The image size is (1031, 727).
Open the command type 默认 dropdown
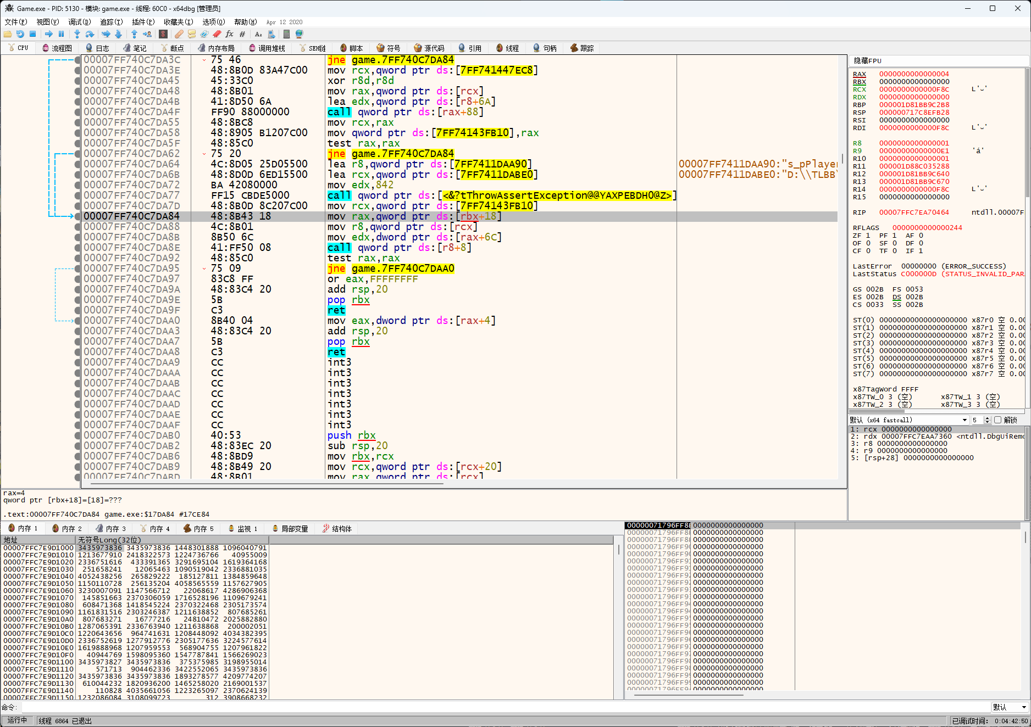1010,707
